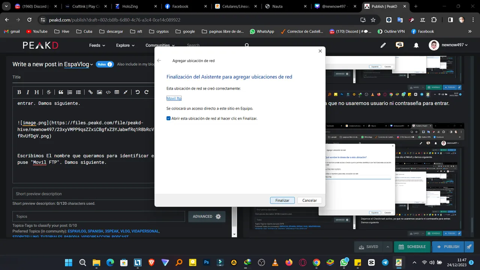This screenshot has height=270, width=480.
Task: Insert a code block in the editor
Action: coord(108,92)
